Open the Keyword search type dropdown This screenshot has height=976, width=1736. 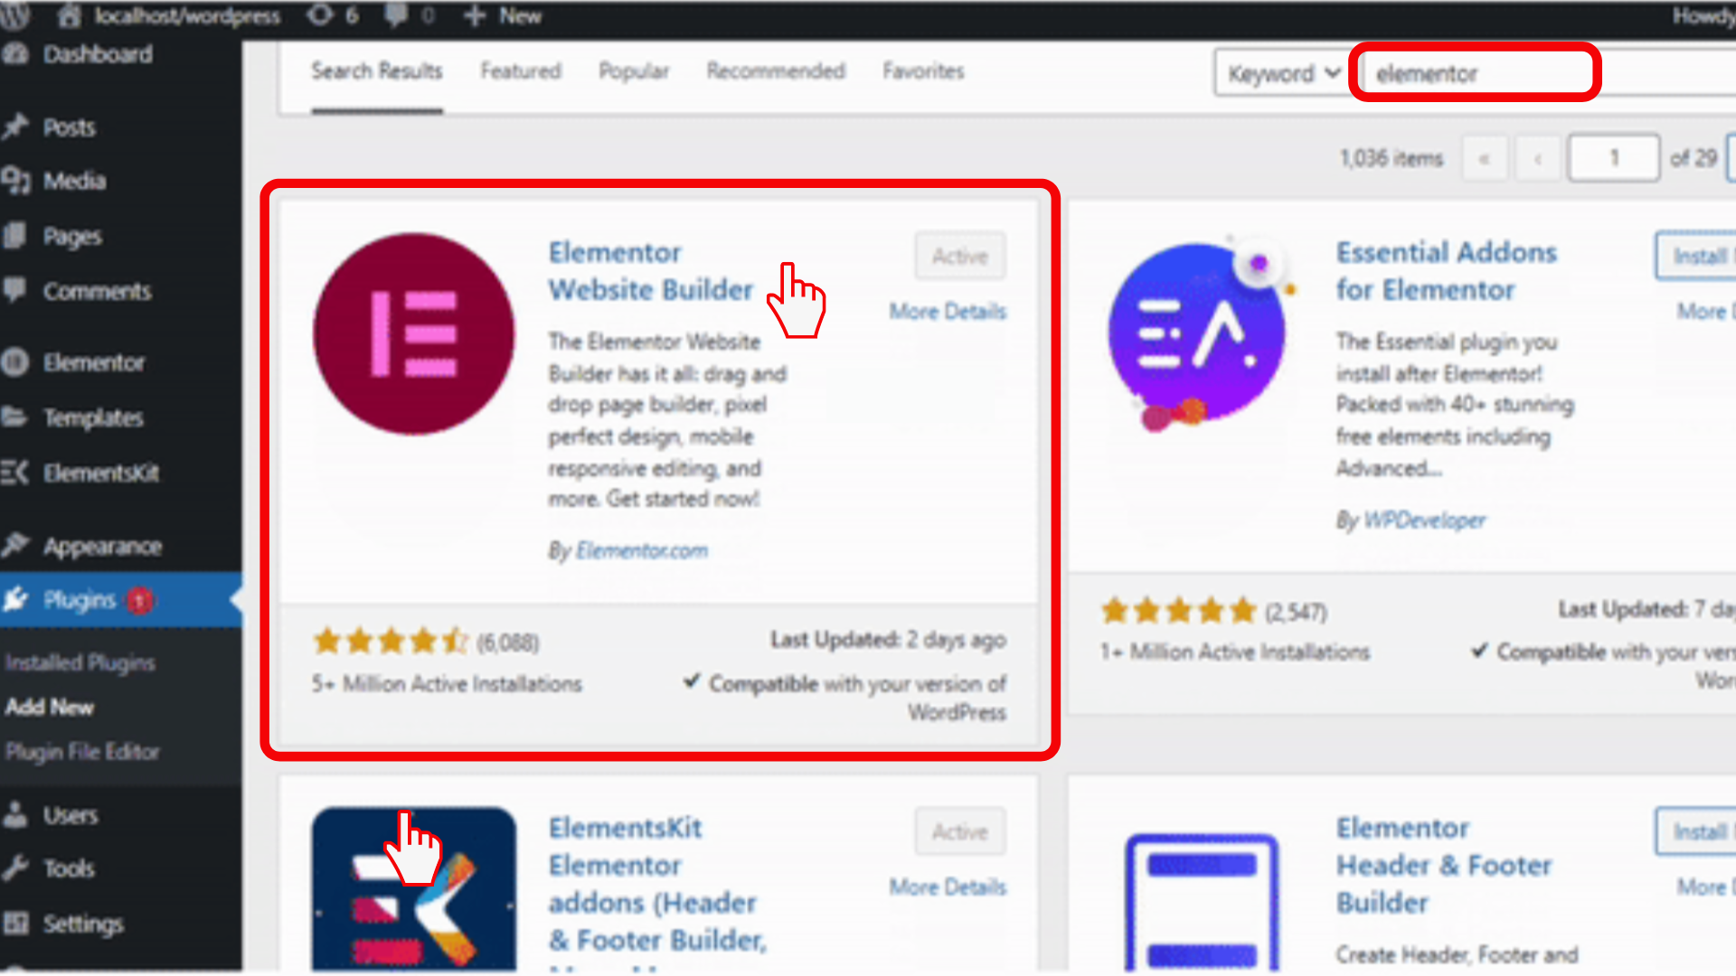coord(1282,73)
